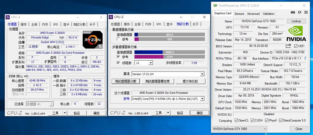Click the 核心速度 value 4248.58 MHz

(x=37, y=80)
